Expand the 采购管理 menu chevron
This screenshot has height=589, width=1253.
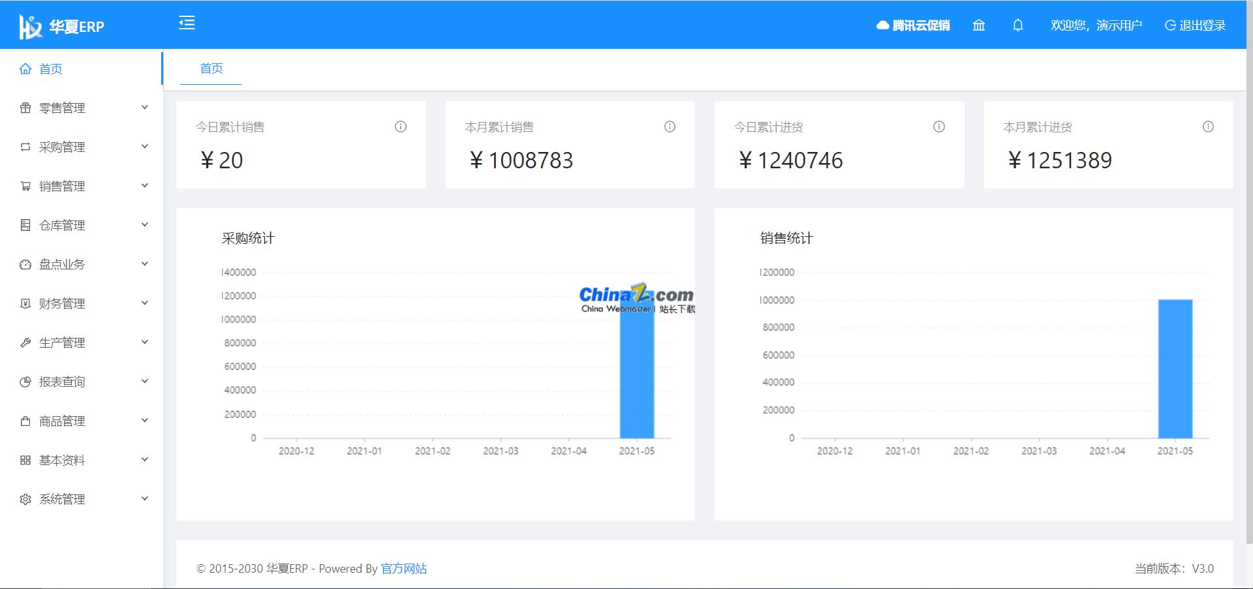(x=145, y=146)
